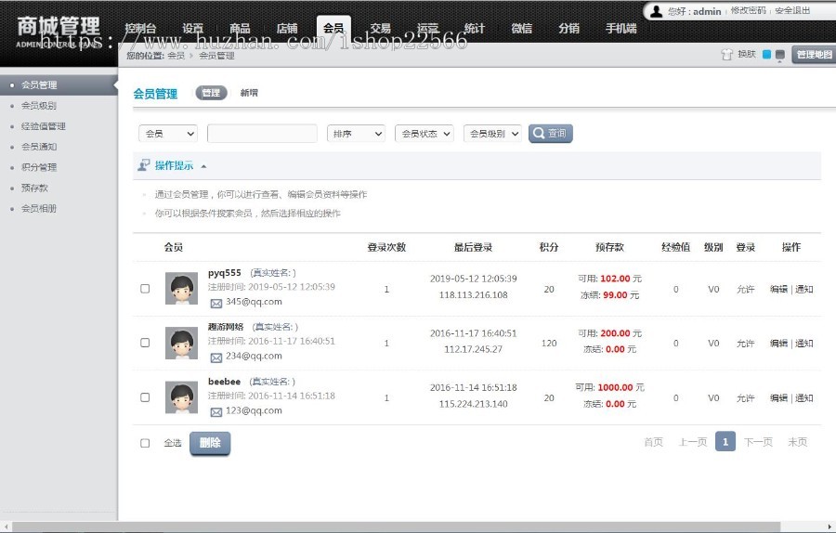Click the email icon beside 234@qq.com
The height and width of the screenshot is (533, 836).
point(216,357)
